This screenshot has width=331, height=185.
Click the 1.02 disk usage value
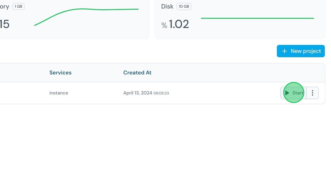(179, 24)
